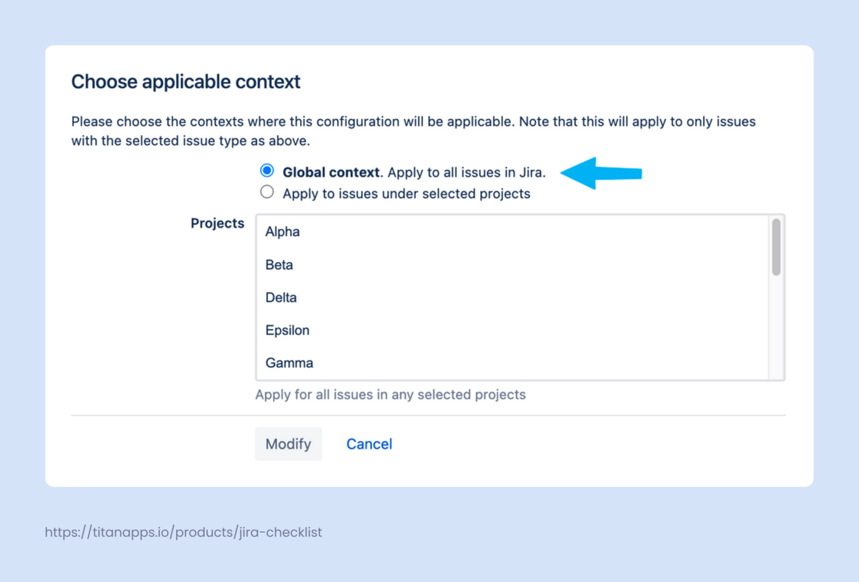Image resolution: width=859 pixels, height=582 pixels.
Task: Click the 'Apply for all issues' helper text
Action: [390, 395]
